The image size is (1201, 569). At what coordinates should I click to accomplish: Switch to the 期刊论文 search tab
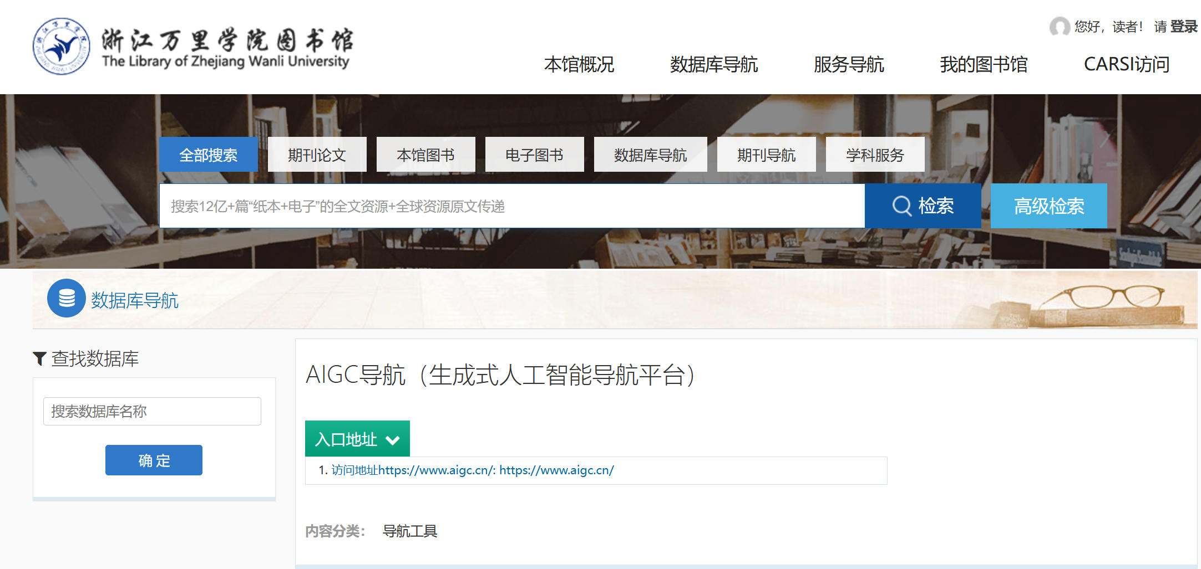[x=317, y=155]
